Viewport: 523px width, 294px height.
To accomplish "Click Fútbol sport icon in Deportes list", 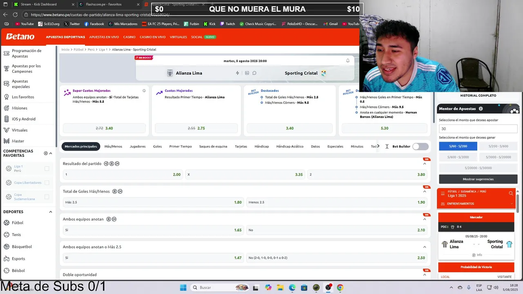I will coord(7,223).
